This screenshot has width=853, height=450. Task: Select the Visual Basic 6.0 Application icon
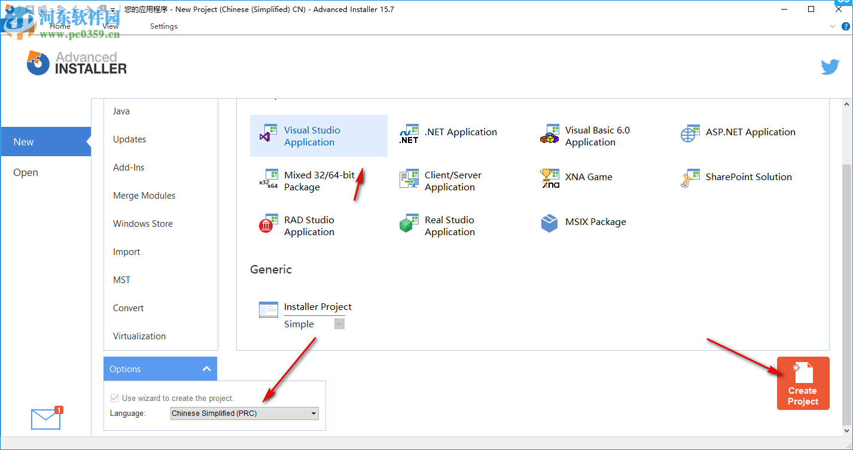pyautogui.click(x=549, y=134)
